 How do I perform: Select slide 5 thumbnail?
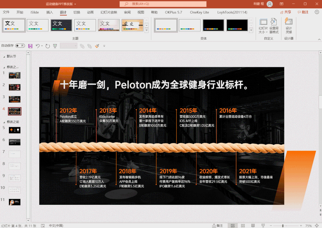point(15,130)
